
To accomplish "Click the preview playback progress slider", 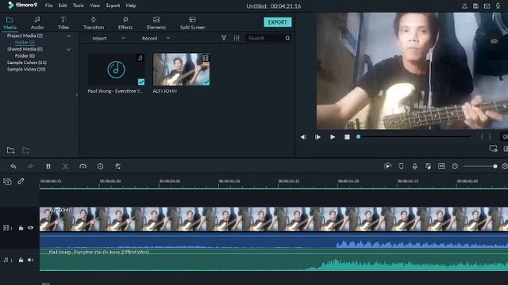I will (414, 137).
